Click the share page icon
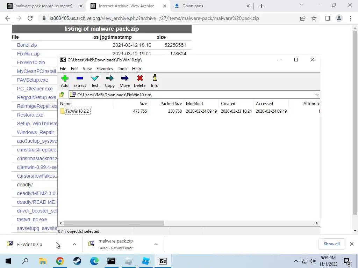The width and height of the screenshot is (358, 268). click(303, 18)
